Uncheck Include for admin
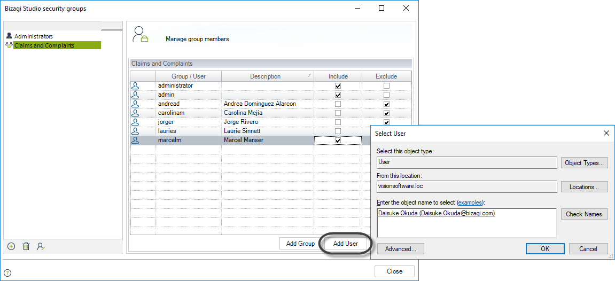 tap(338, 95)
